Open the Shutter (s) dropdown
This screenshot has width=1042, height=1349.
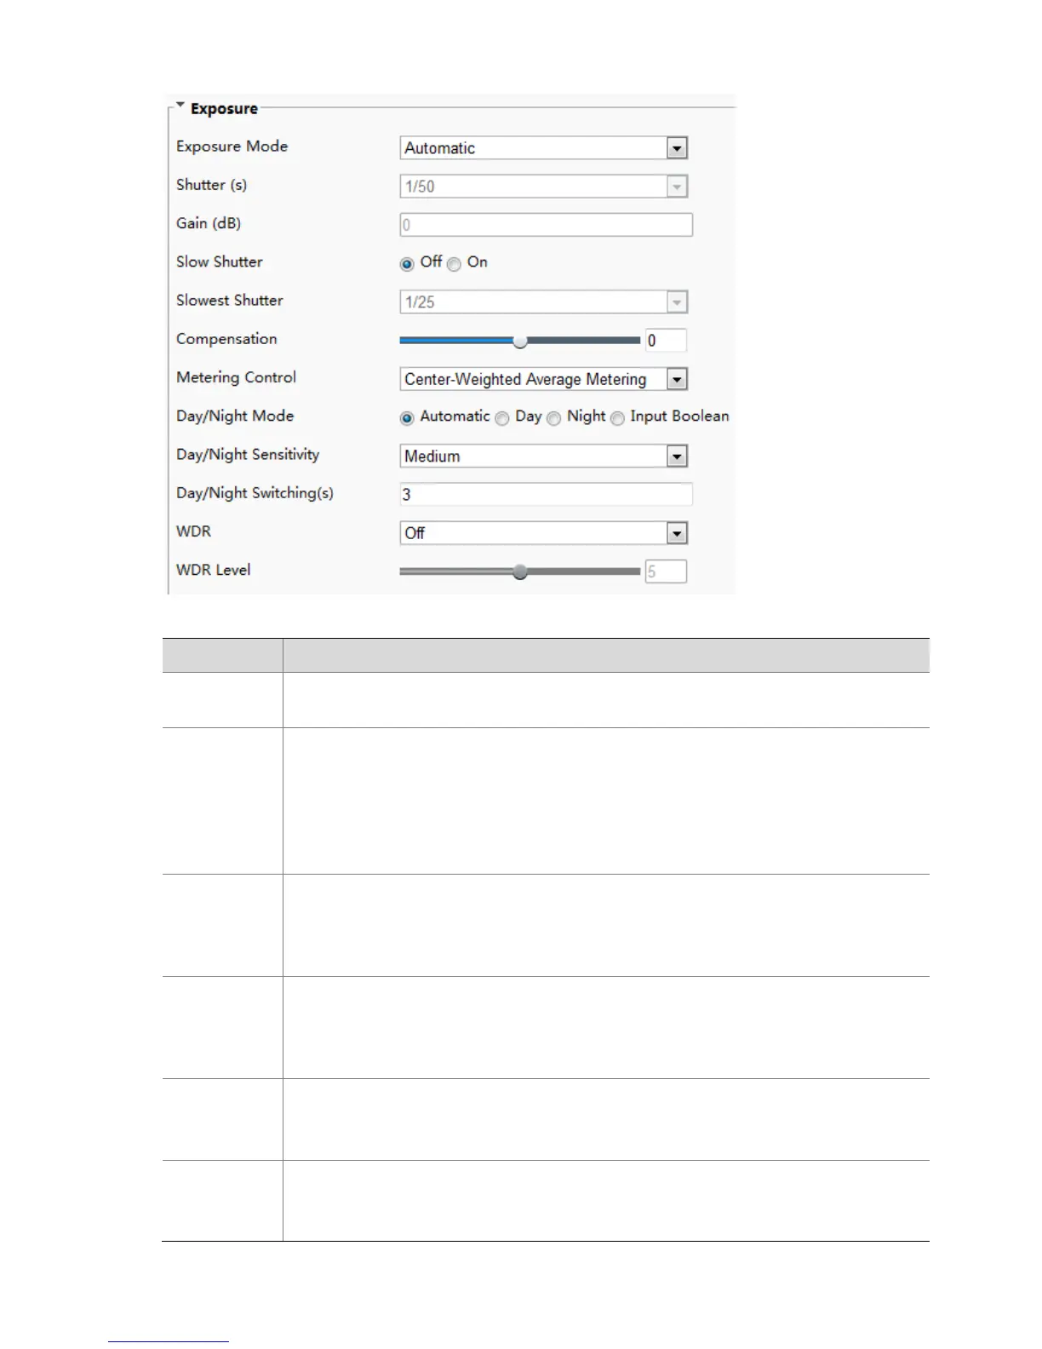pyautogui.click(x=543, y=187)
